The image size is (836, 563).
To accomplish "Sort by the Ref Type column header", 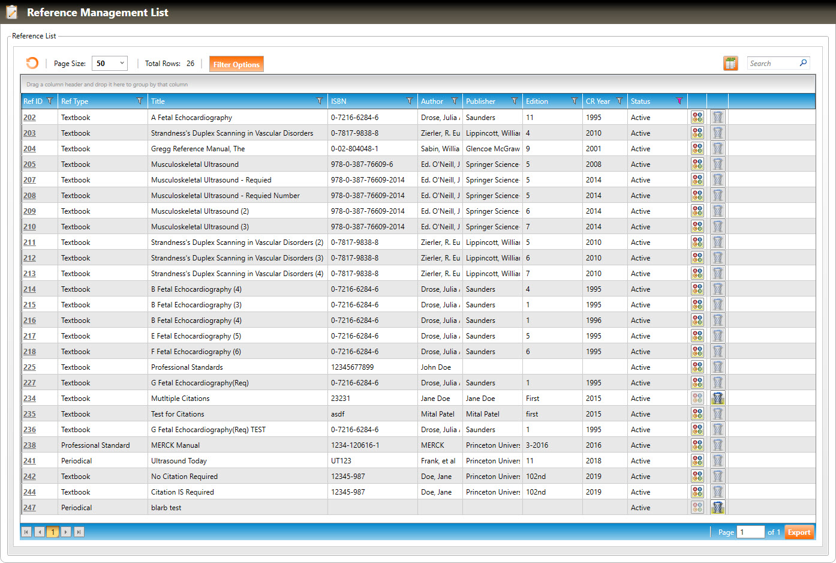I will click(75, 101).
